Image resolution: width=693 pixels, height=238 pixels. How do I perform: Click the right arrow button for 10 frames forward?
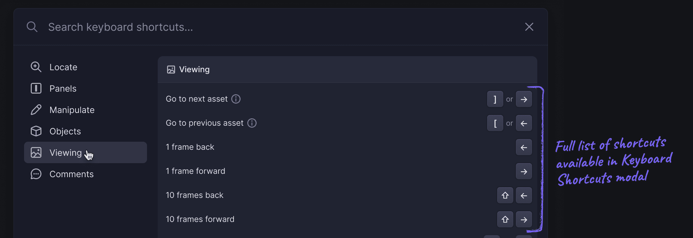524,219
